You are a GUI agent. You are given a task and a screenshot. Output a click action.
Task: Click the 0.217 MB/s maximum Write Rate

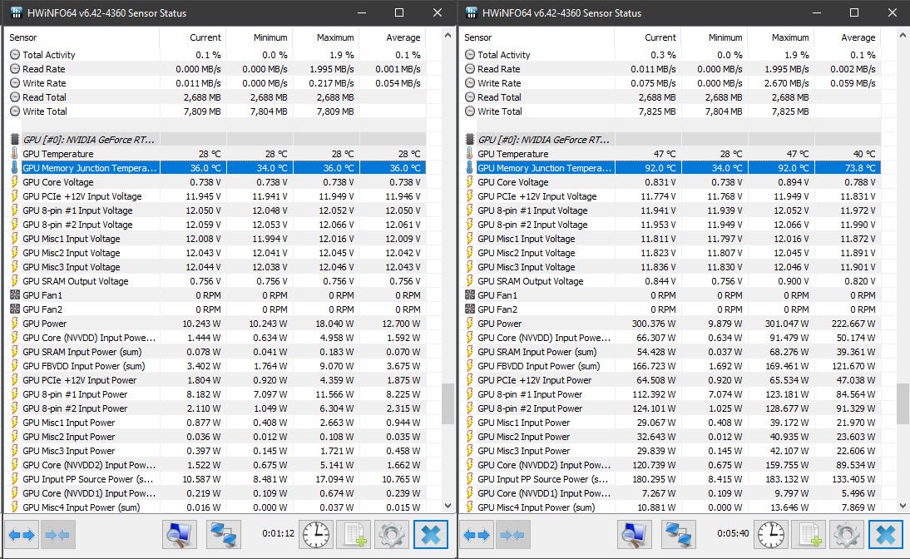(331, 83)
